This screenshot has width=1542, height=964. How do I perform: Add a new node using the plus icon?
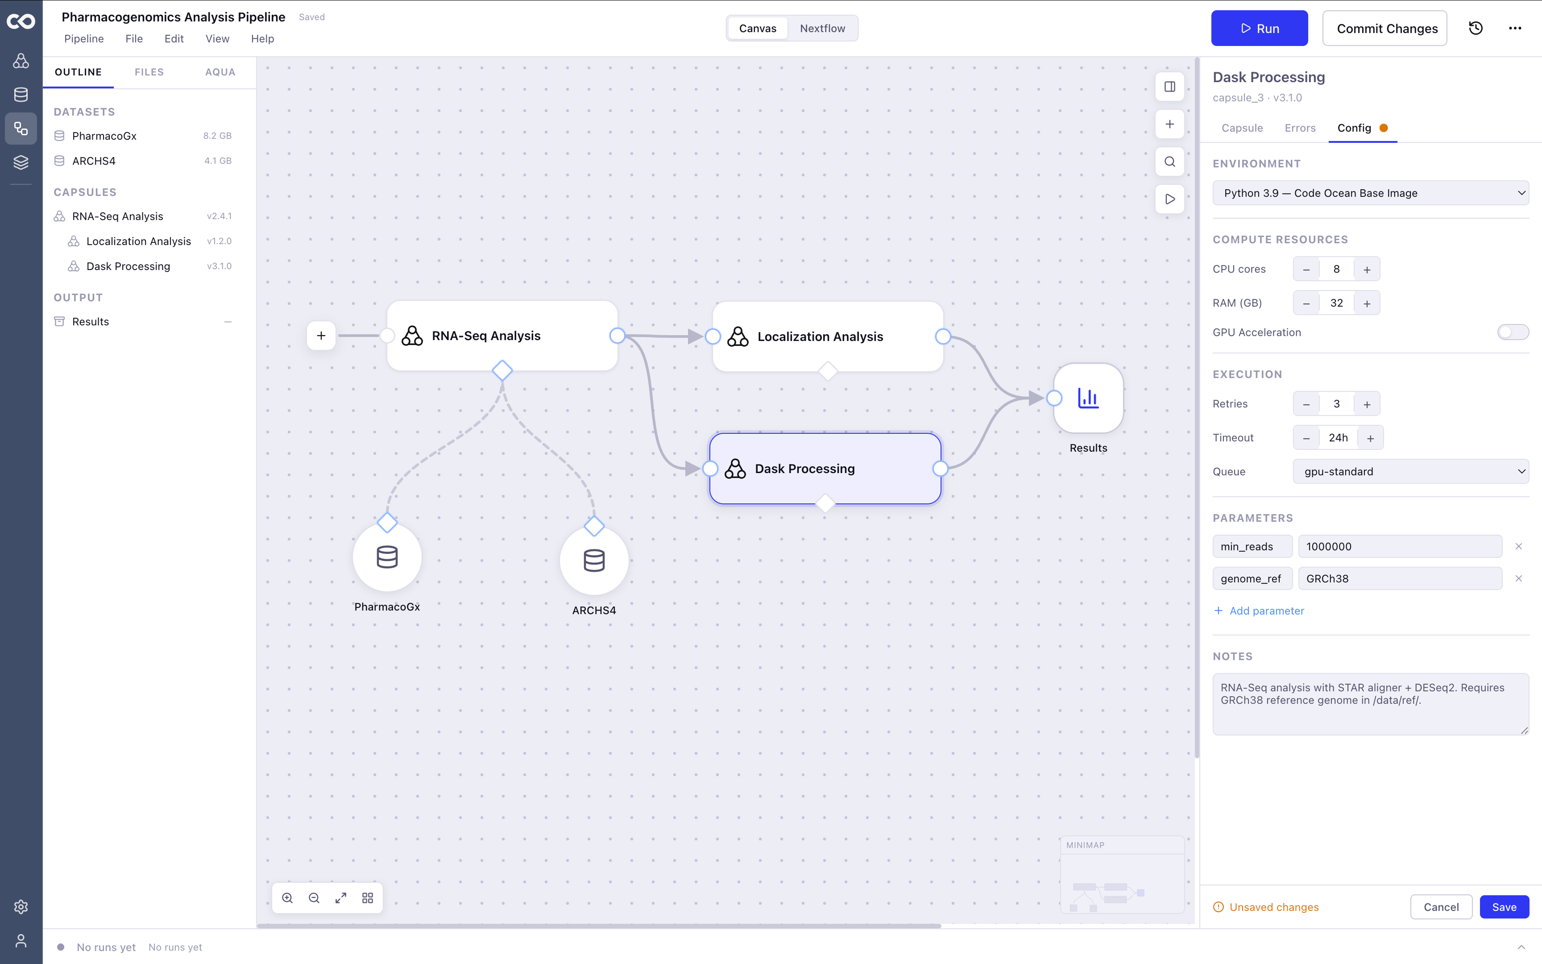[1169, 125]
